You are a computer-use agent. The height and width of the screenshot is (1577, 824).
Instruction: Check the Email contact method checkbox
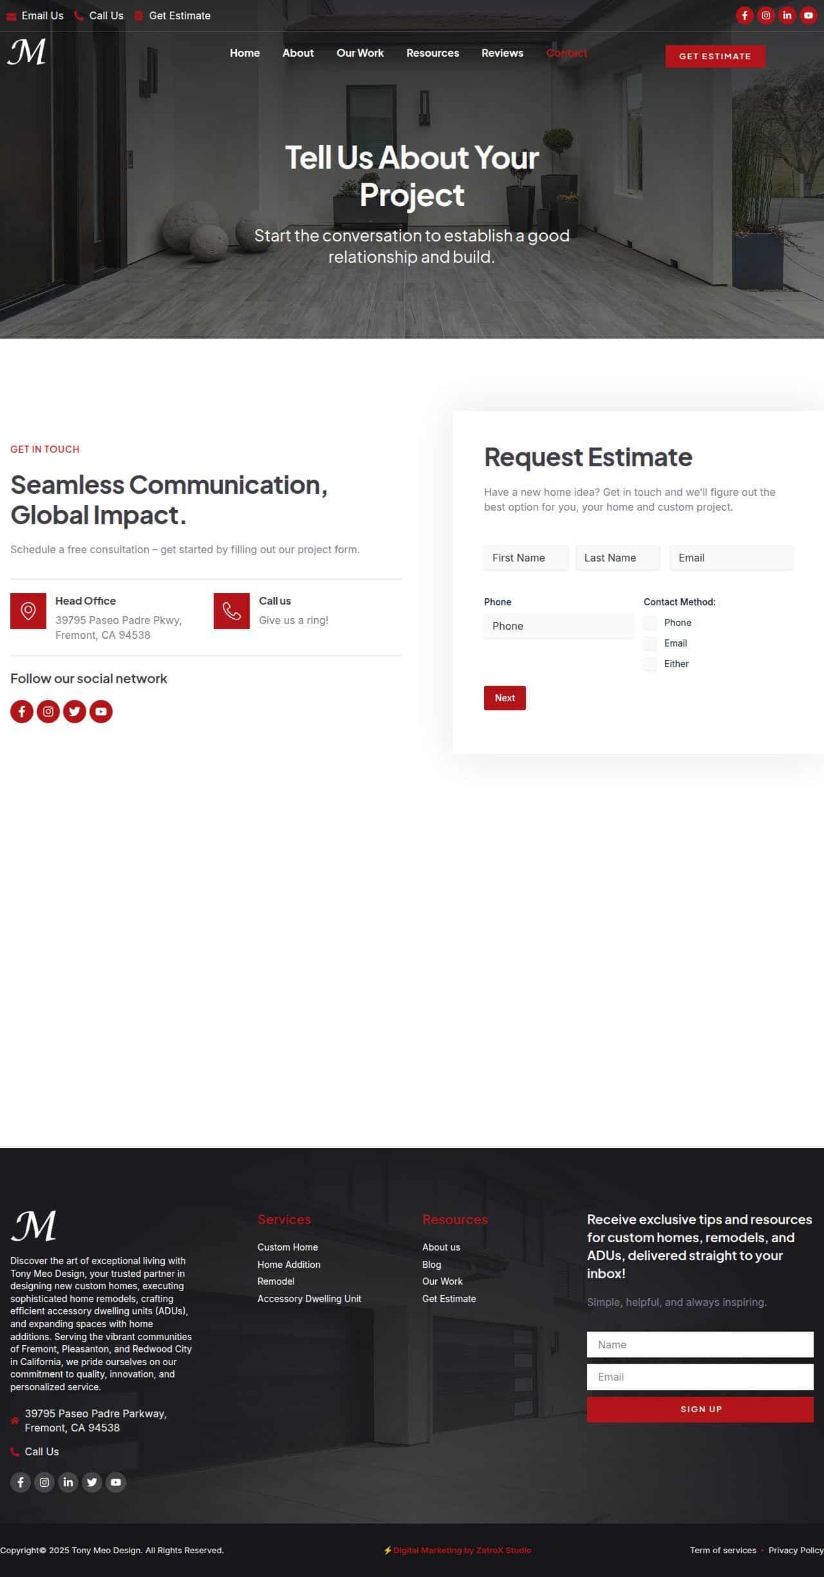(650, 643)
